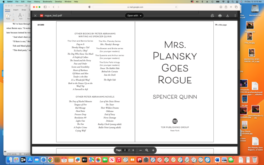Open Launchpad from the Dock
Screen dimensions: 264x165
click(x=16, y=160)
